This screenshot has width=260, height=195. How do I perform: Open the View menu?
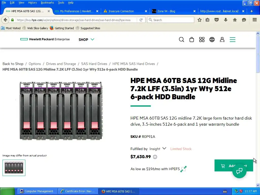(21, 3)
